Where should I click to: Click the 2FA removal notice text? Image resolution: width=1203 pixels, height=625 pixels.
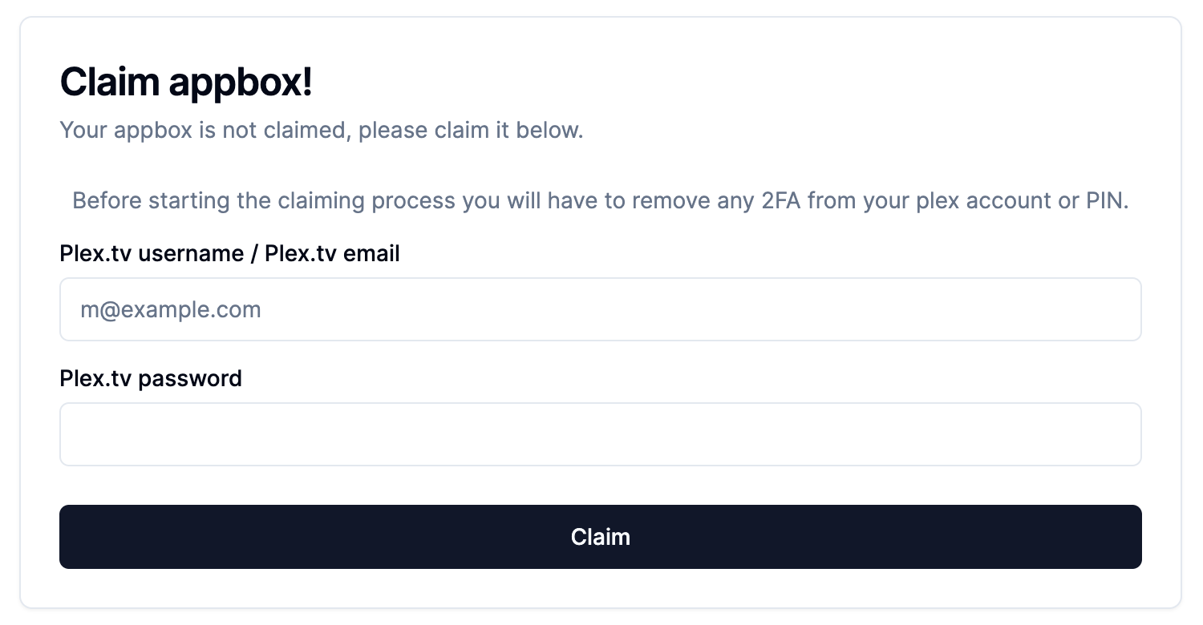tap(601, 200)
